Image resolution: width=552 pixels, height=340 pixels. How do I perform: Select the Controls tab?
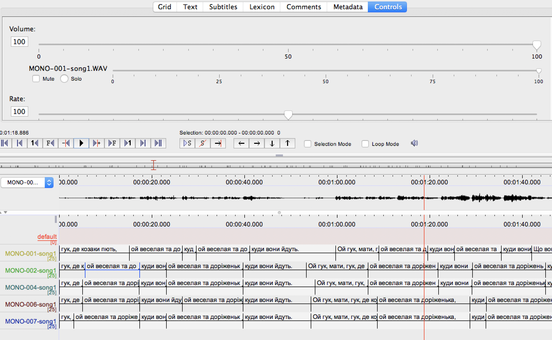click(388, 7)
